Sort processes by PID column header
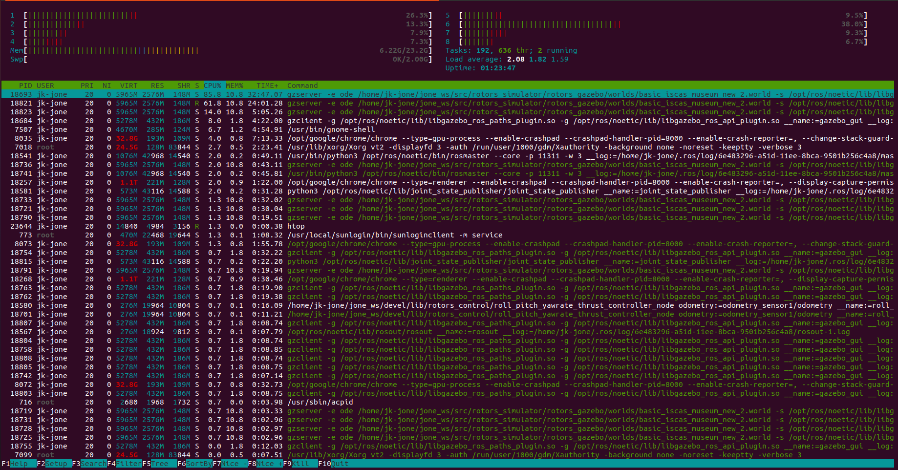Image resolution: width=898 pixels, height=470 pixels. [25, 85]
